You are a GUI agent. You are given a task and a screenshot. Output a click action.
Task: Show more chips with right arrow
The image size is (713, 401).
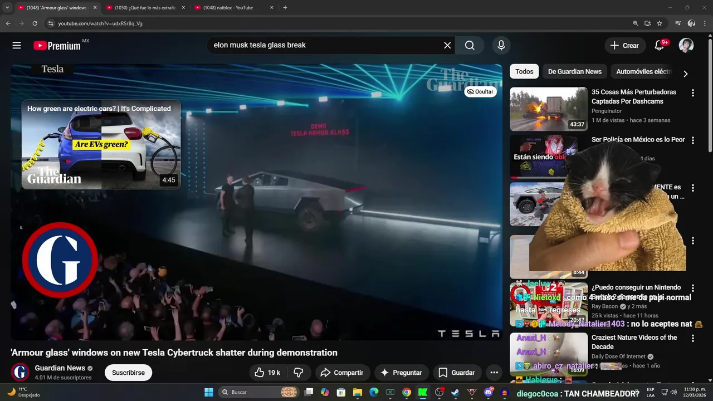[686, 74]
